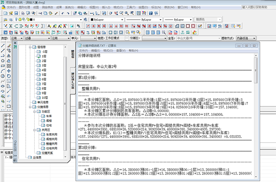Click the blue Help question-mark icon
The width and height of the screenshot is (276, 182).
[151, 13]
